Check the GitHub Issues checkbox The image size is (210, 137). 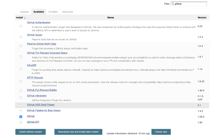tap(21, 37)
